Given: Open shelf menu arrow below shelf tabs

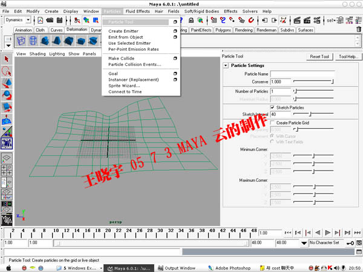Looking at the screenshot, I should click(8, 45).
